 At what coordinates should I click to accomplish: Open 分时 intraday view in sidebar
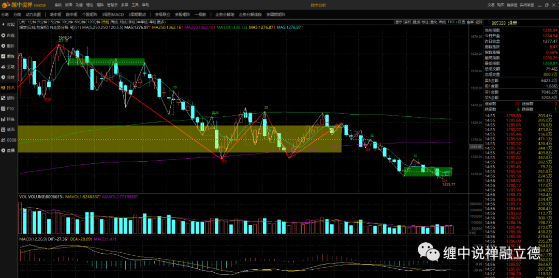pos(8,77)
